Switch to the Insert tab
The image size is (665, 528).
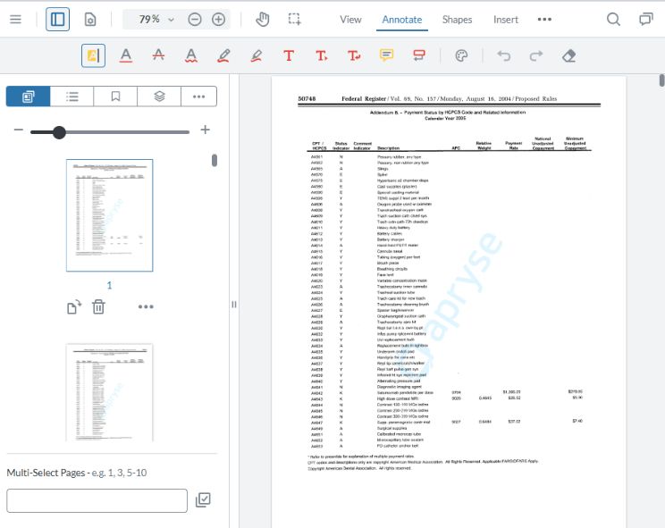[506, 20]
